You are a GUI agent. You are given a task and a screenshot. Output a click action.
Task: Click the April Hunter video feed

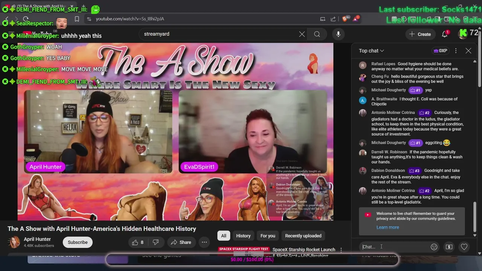coord(98,132)
